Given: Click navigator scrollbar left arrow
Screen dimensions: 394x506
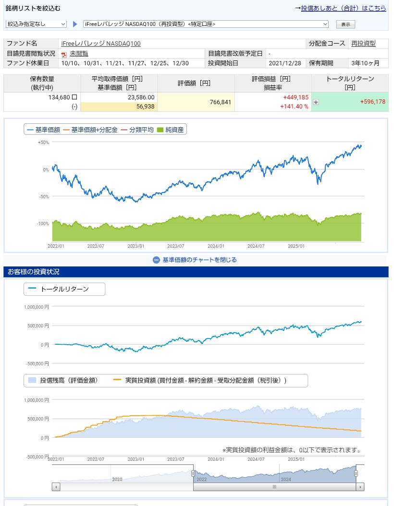Looking at the screenshot, I should (56, 487).
